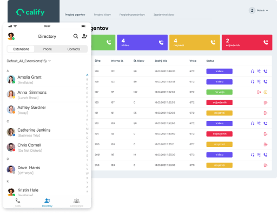Log out agent 101 with the red icon
The width and height of the screenshot is (277, 213).
pyautogui.click(x=266, y=113)
